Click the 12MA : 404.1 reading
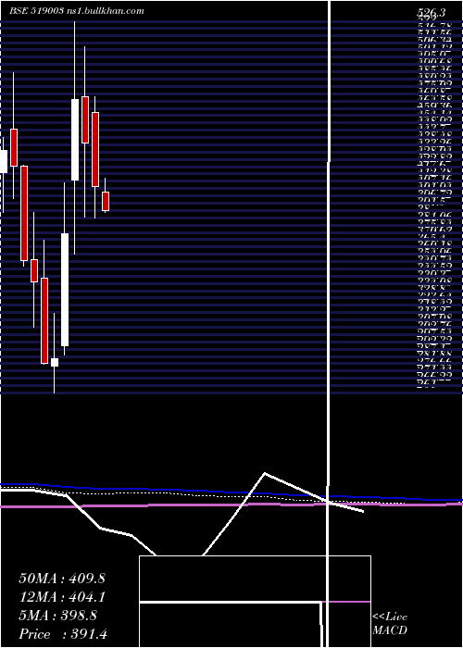This screenshot has width=463, height=648. [x=62, y=597]
